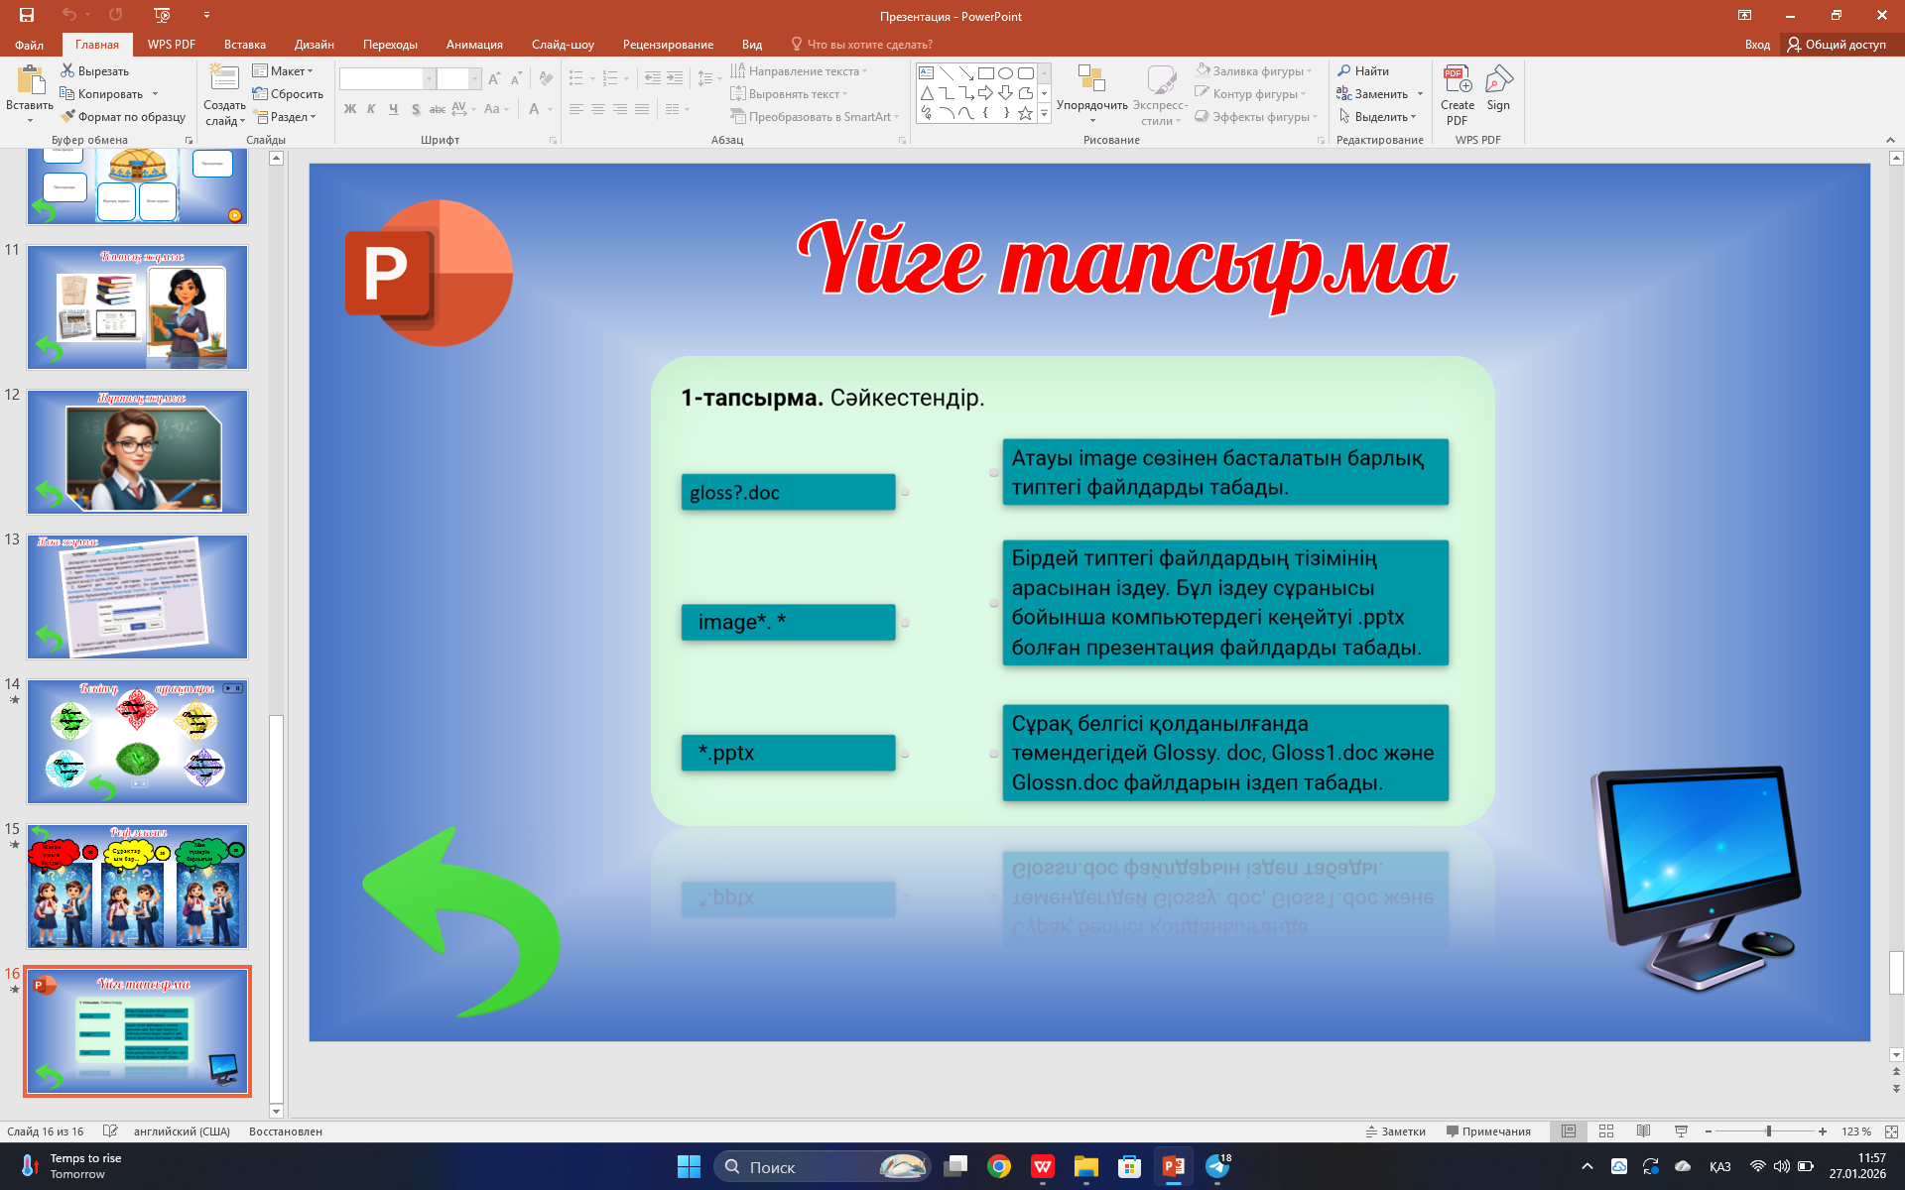This screenshot has height=1190, width=1905.
Task: Apply a numbered list
Action: pos(610,78)
